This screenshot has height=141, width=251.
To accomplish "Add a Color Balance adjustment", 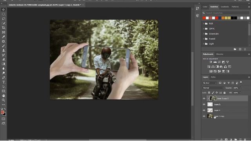I will [x=213, y=67].
